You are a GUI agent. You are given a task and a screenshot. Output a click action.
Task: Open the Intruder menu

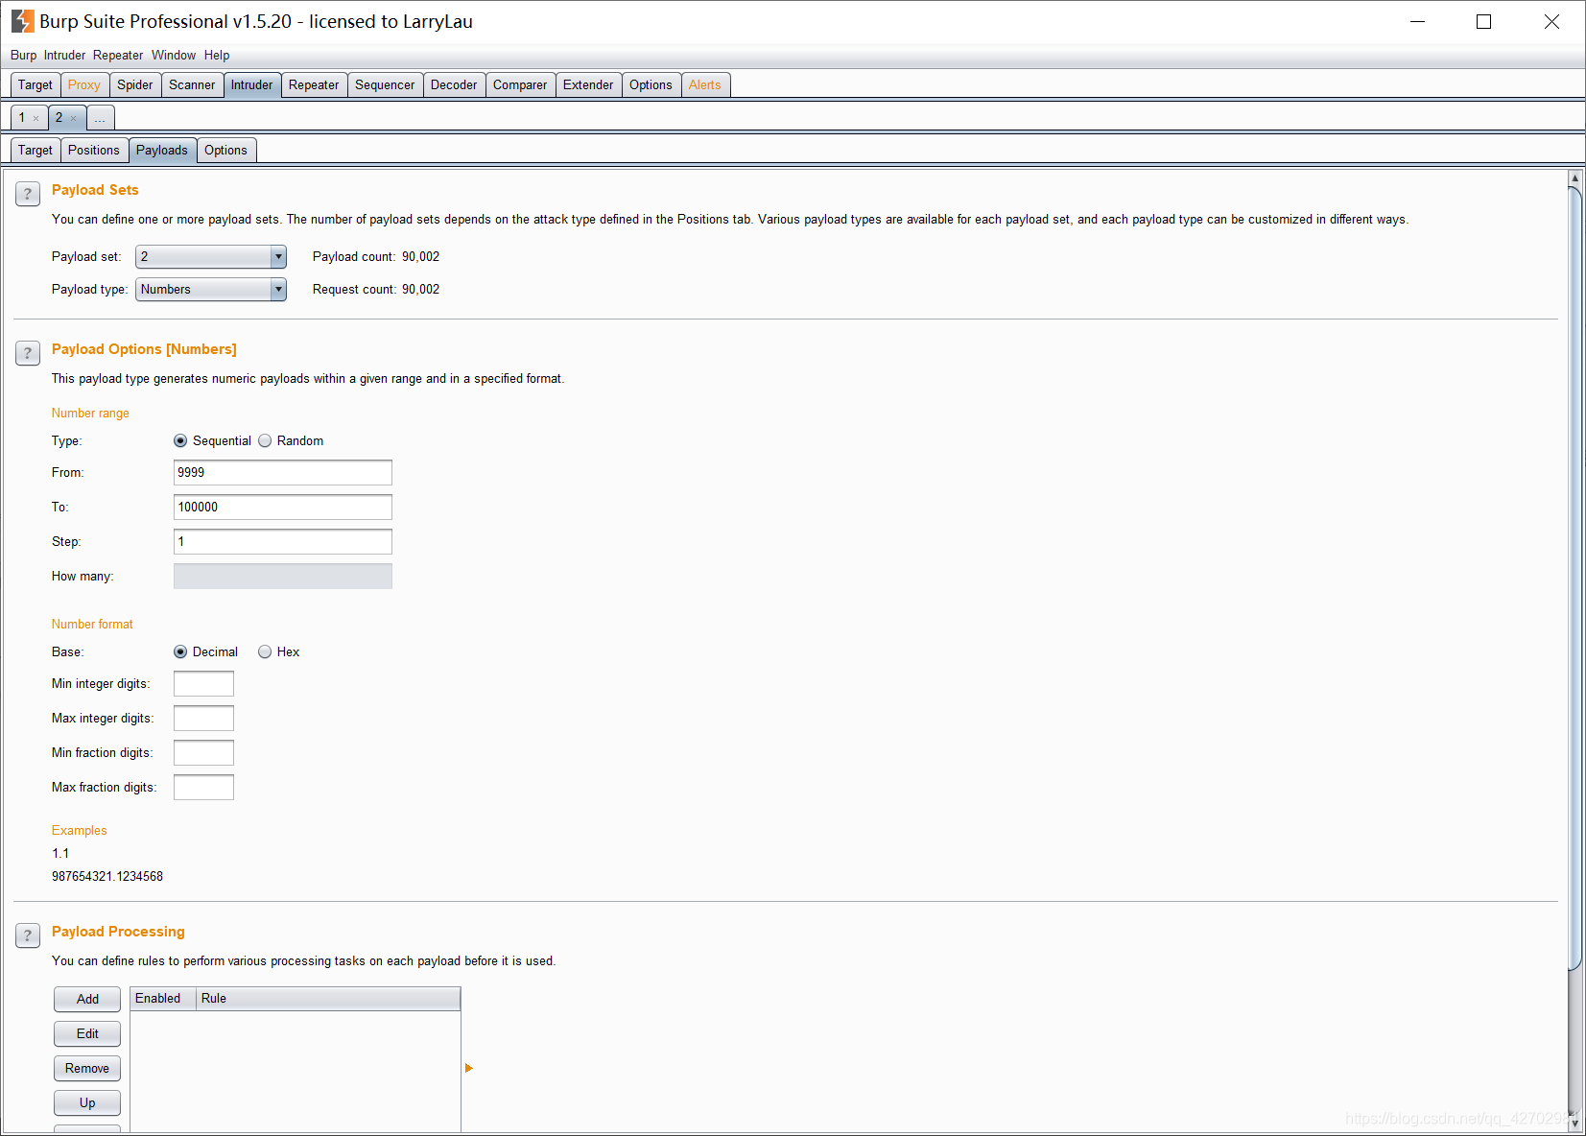(64, 56)
